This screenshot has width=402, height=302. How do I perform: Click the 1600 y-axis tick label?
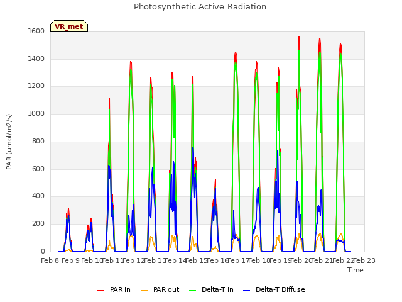(36, 31)
